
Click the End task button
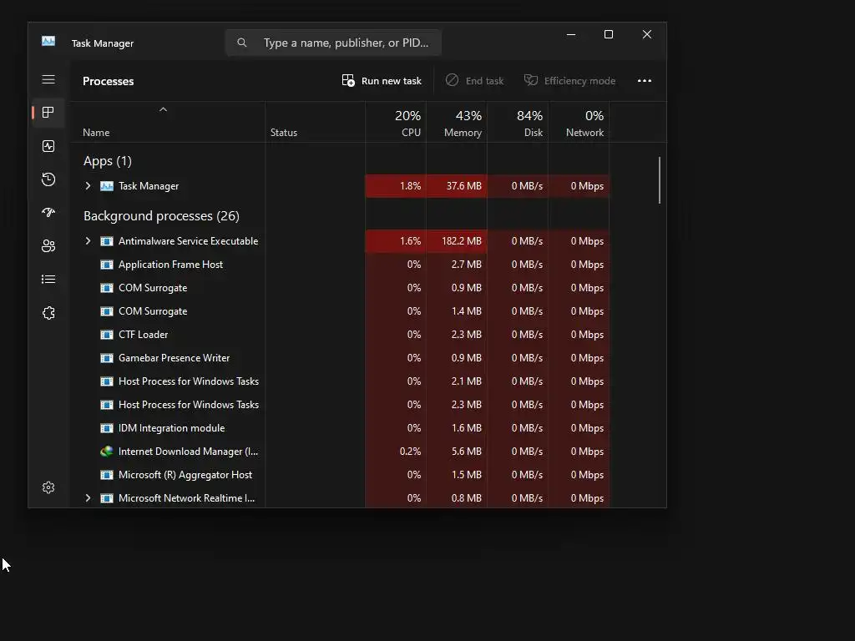[474, 81]
